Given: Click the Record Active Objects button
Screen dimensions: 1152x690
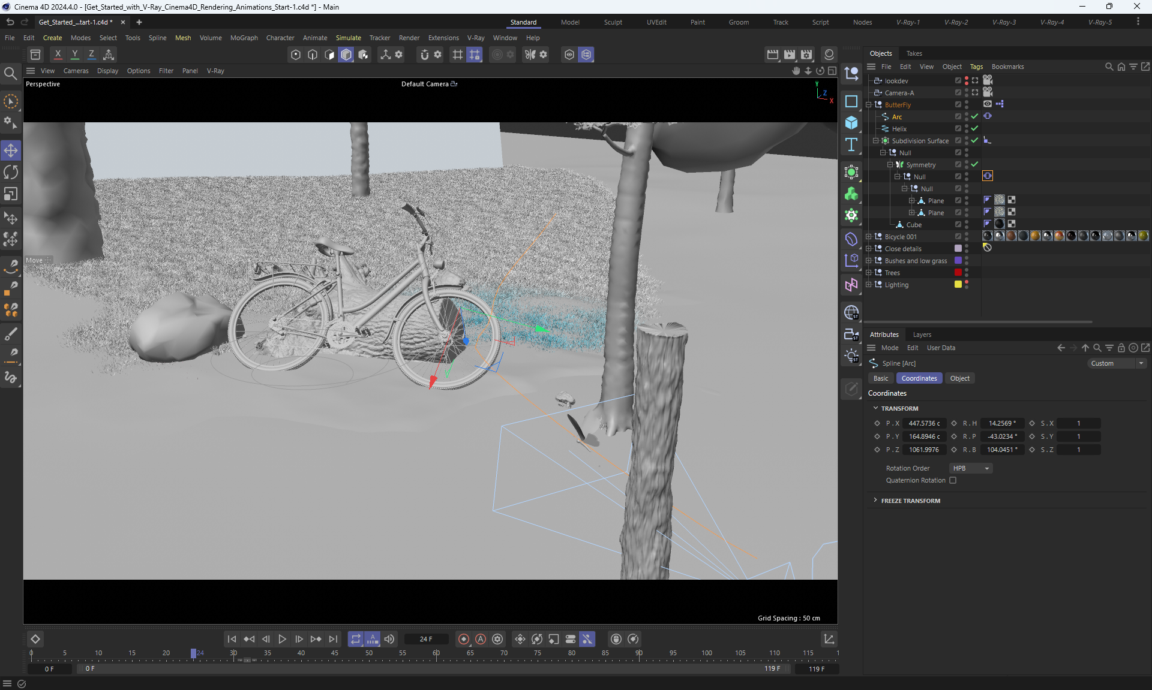Looking at the screenshot, I should (463, 639).
